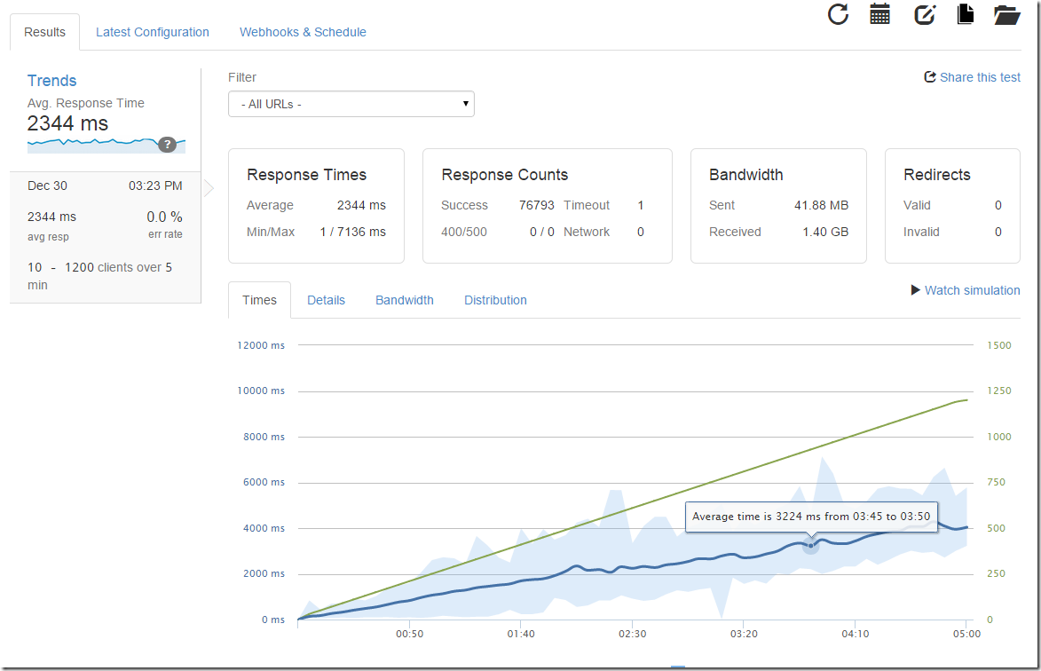The height and width of the screenshot is (671, 1041).
Task: Click the refresh (re-run test) icon
Action: tap(838, 14)
